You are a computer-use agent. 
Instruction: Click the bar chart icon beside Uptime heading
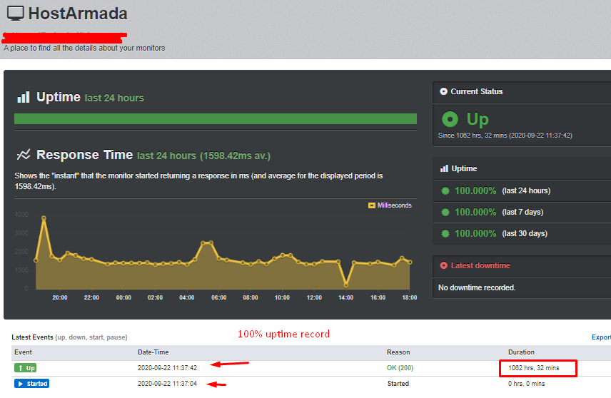[x=24, y=97]
